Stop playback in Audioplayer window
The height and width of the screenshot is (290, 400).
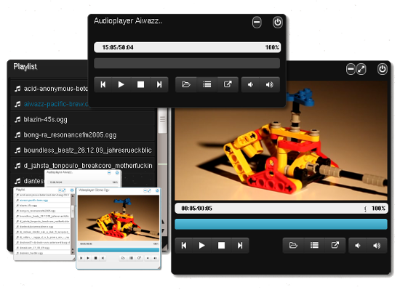tap(140, 84)
